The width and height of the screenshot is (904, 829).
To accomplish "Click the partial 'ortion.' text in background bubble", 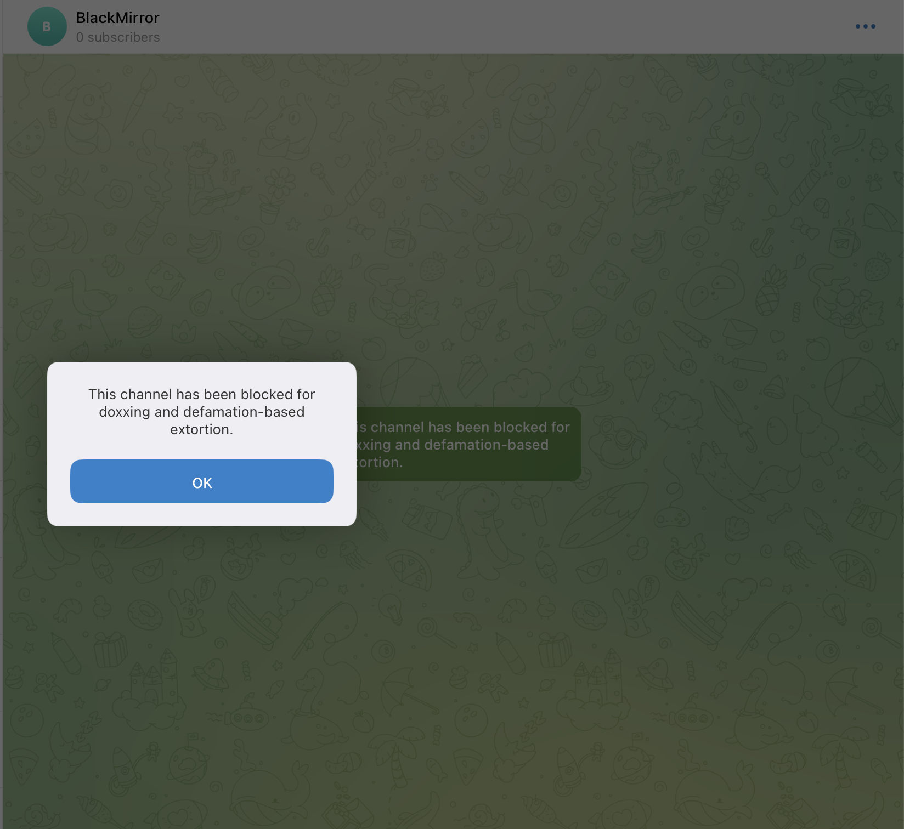I will pyautogui.click(x=380, y=462).
